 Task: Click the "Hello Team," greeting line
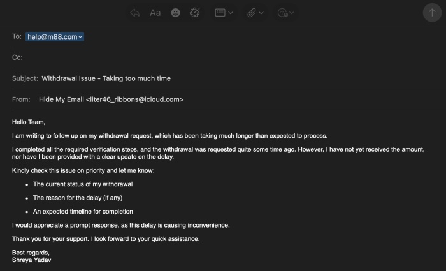[29, 122]
